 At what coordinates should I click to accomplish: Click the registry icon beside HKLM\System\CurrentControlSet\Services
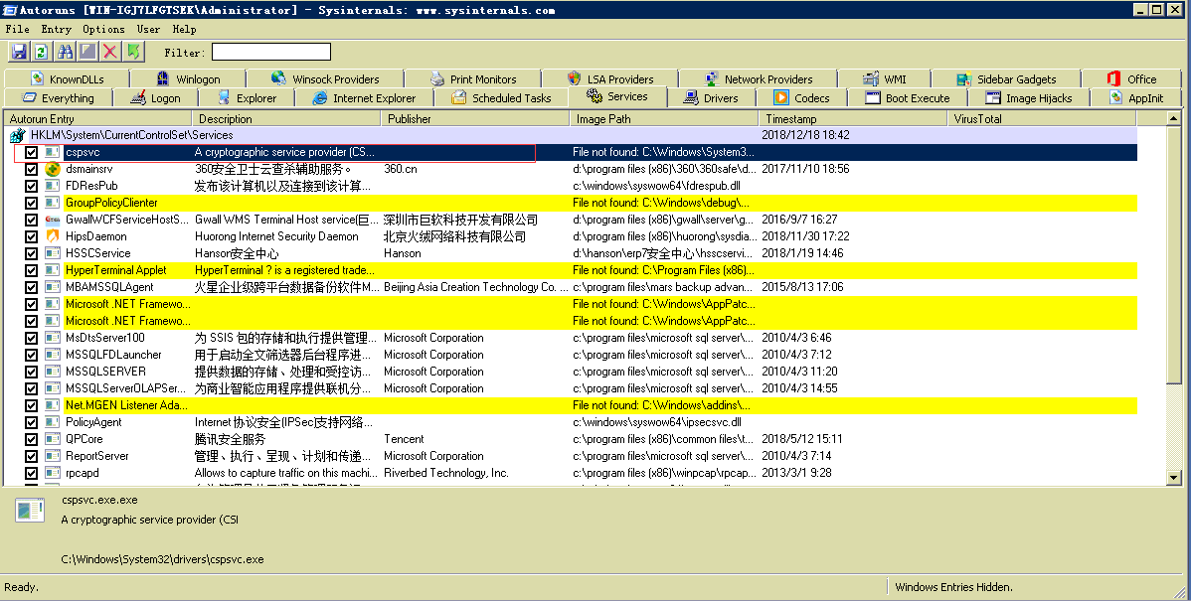tap(17, 135)
